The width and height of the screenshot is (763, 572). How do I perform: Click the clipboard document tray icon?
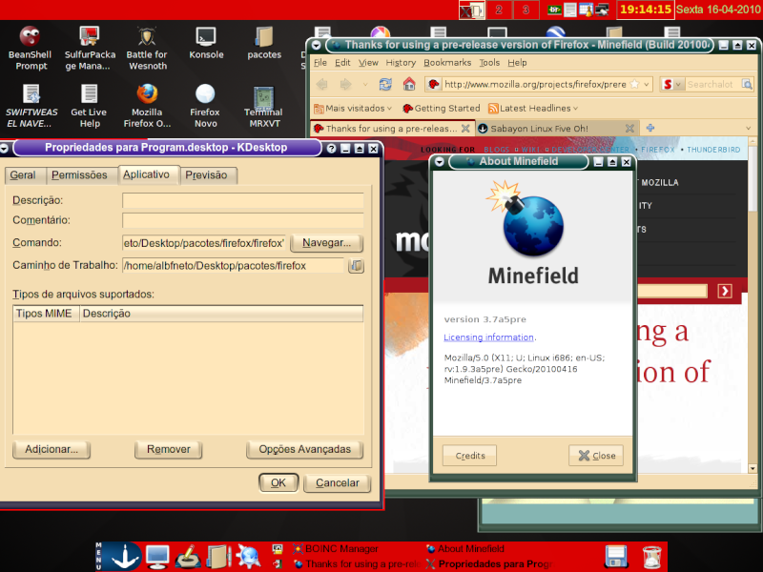(x=570, y=10)
